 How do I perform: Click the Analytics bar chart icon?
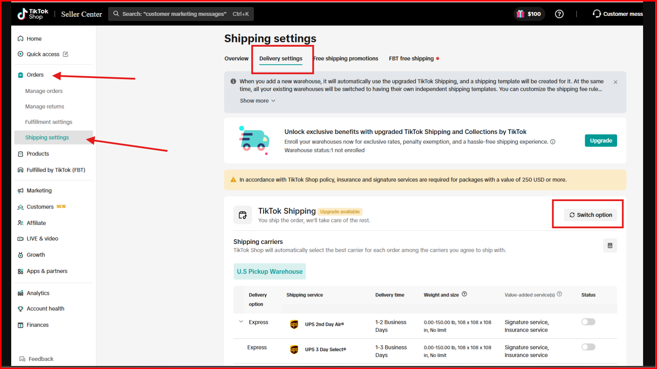pos(20,293)
